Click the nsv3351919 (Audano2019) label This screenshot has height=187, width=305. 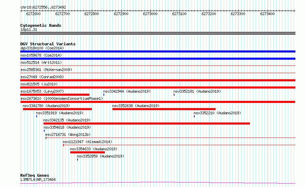click(x=60, y=113)
